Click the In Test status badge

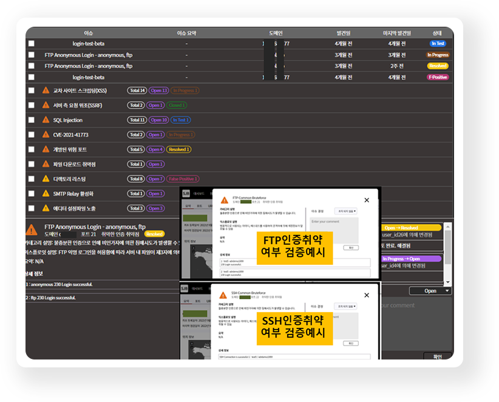pyautogui.click(x=438, y=44)
